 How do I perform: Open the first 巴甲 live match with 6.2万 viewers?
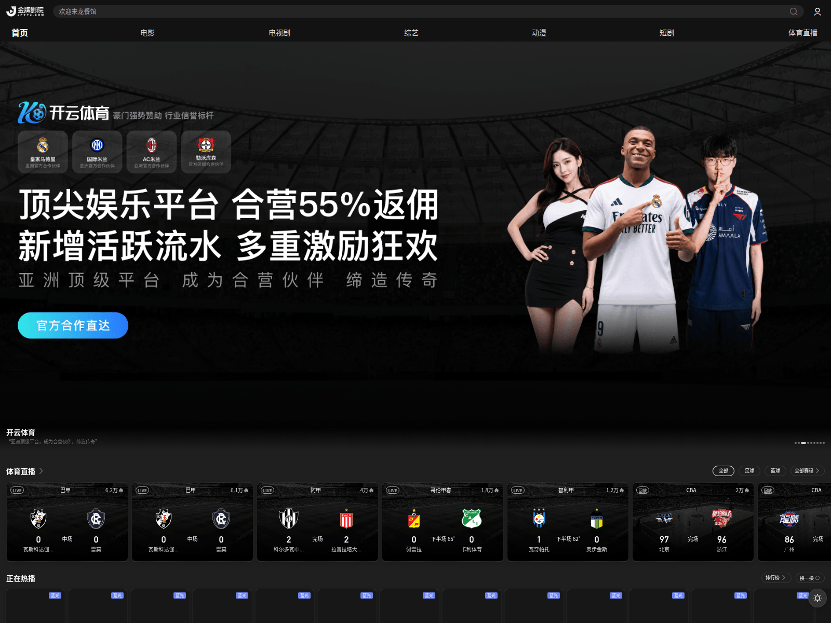(x=67, y=522)
